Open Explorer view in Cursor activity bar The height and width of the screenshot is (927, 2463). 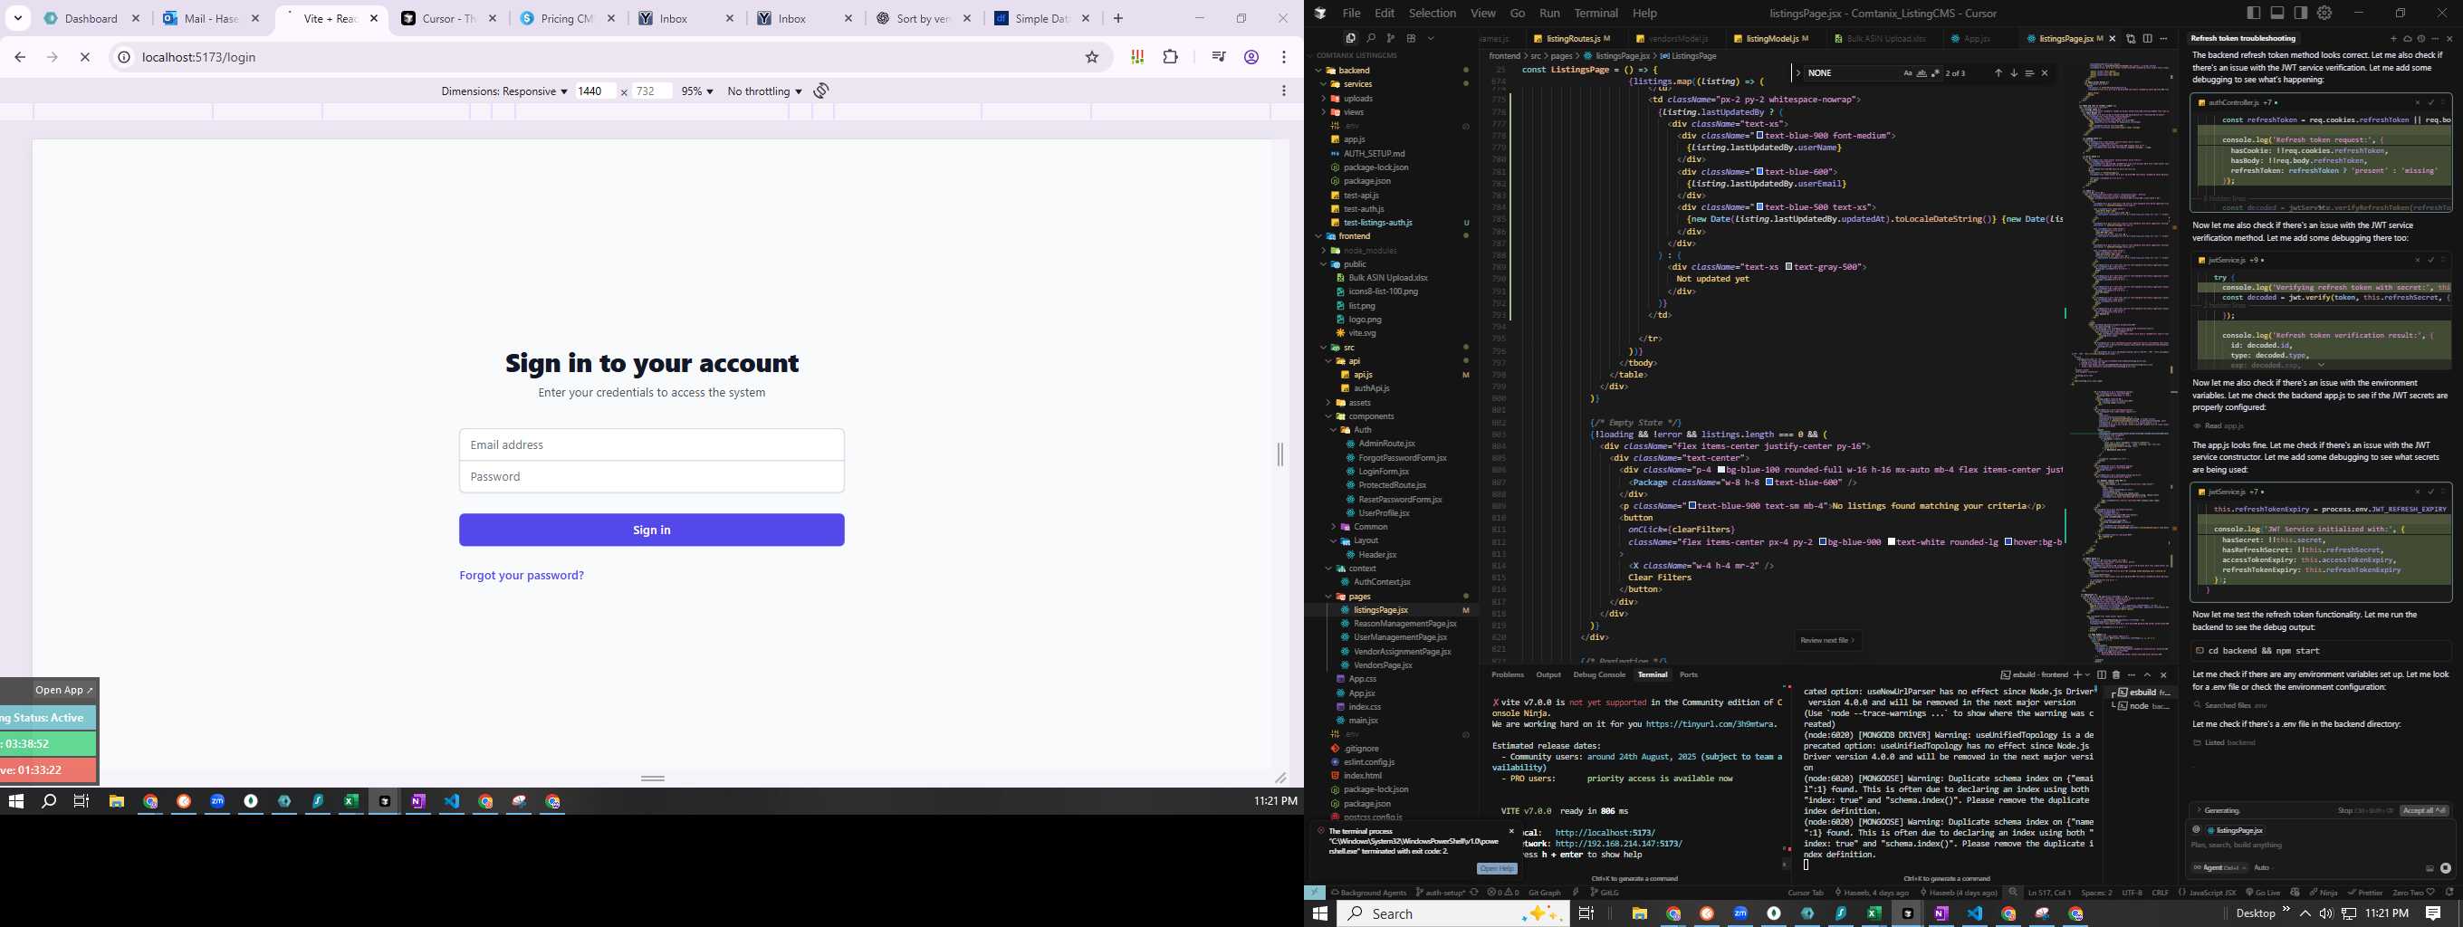(1350, 38)
